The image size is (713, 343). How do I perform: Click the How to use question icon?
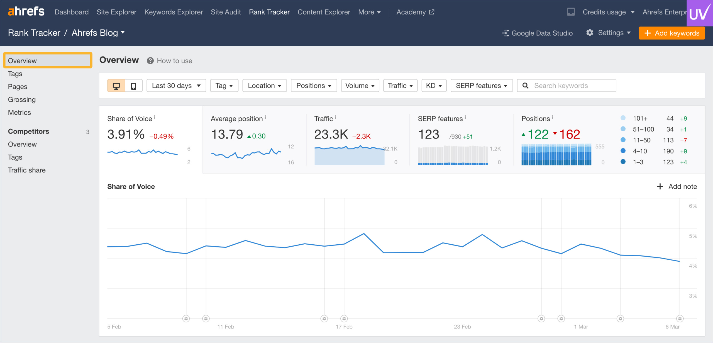[150, 61]
